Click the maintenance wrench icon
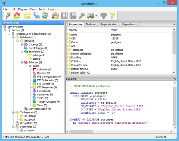Viewport: 179px width, 141px height. click(x=81, y=16)
